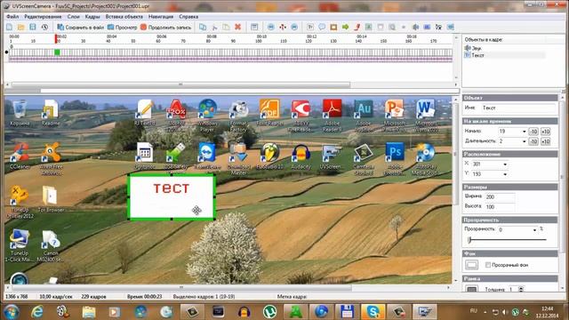The width and height of the screenshot is (569, 320).
Task: Click Продолжить запись record button
Action: [x=165, y=28]
